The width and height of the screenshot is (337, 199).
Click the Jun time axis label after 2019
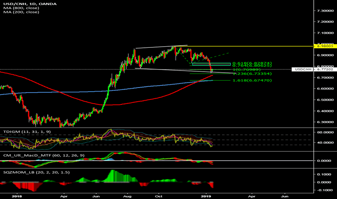tap(285, 196)
